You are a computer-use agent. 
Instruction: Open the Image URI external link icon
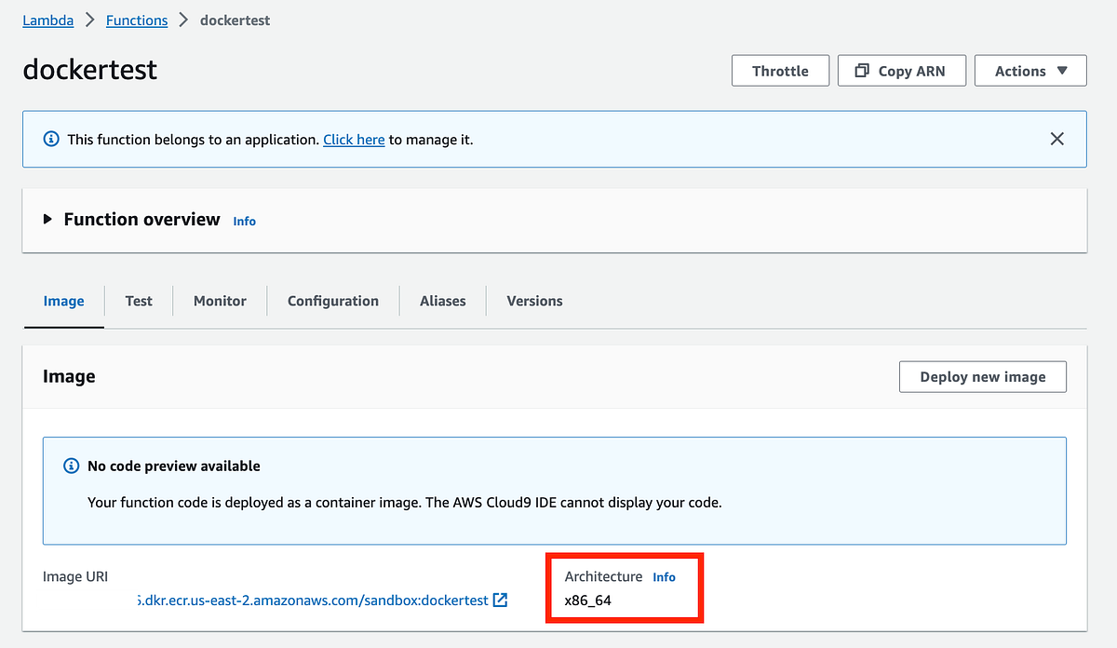click(x=498, y=601)
